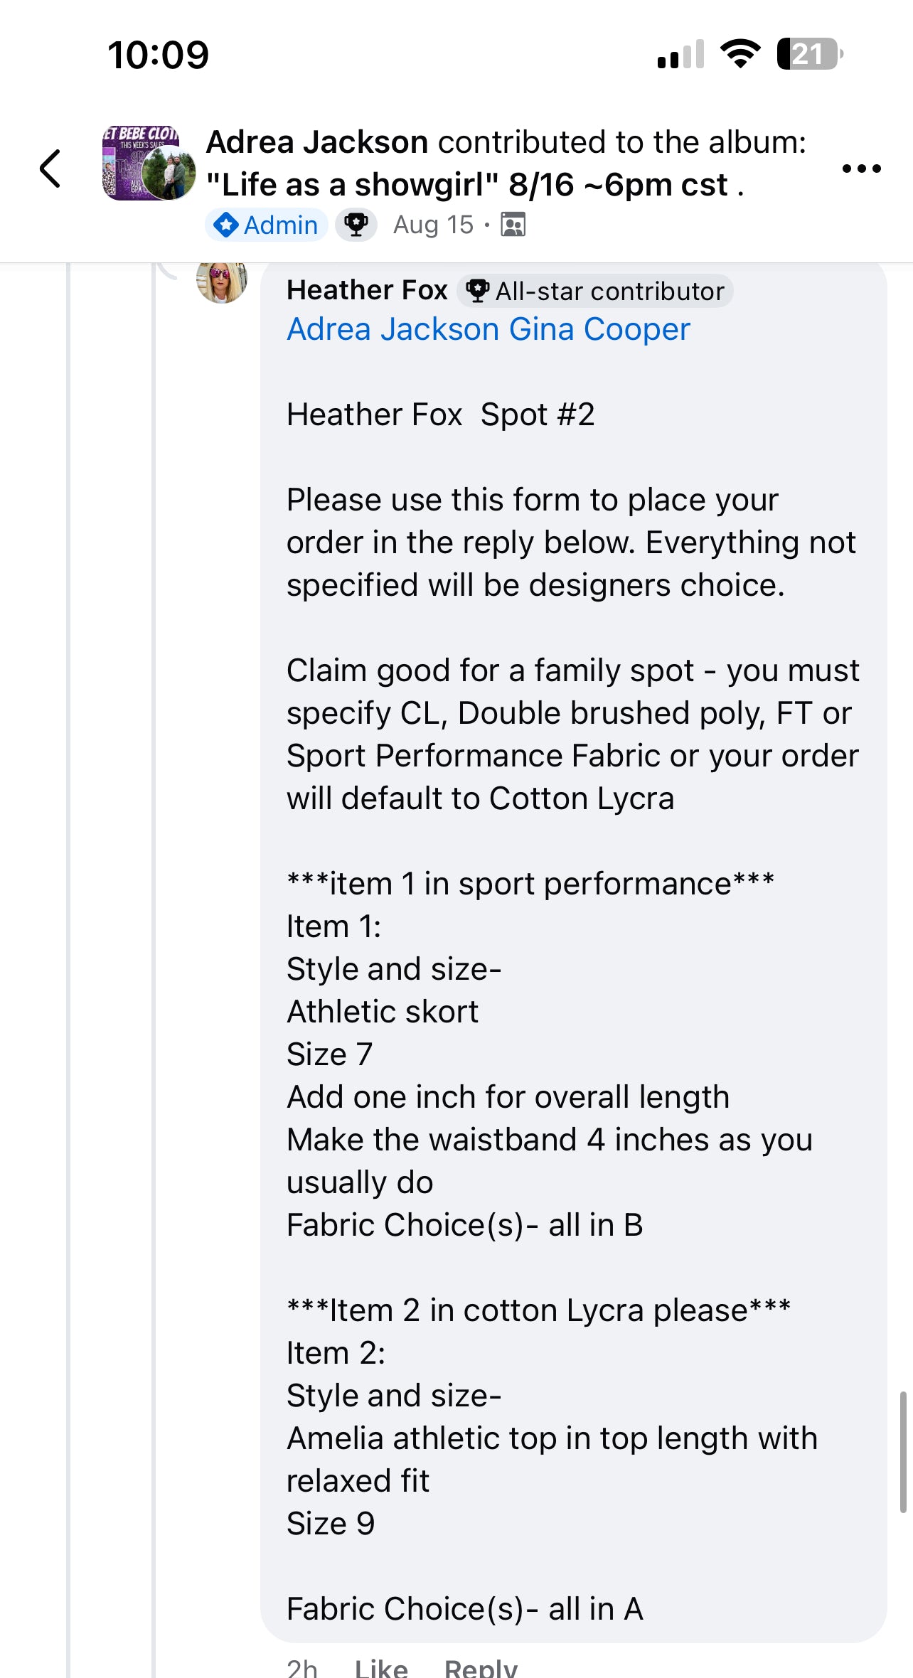The height and width of the screenshot is (1678, 913).
Task: Tap the Aug 15 post date
Action: pos(433,225)
